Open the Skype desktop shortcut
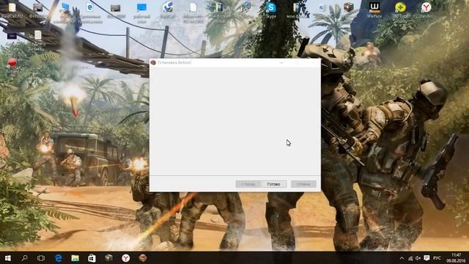 [270, 10]
